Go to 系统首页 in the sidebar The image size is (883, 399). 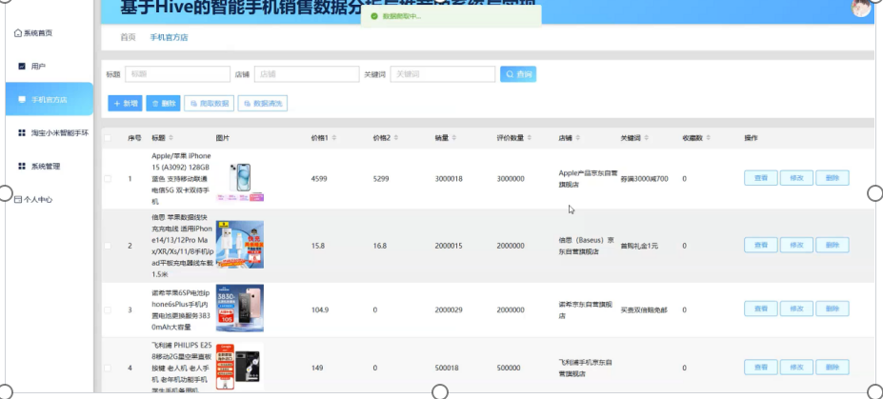pyautogui.click(x=33, y=33)
